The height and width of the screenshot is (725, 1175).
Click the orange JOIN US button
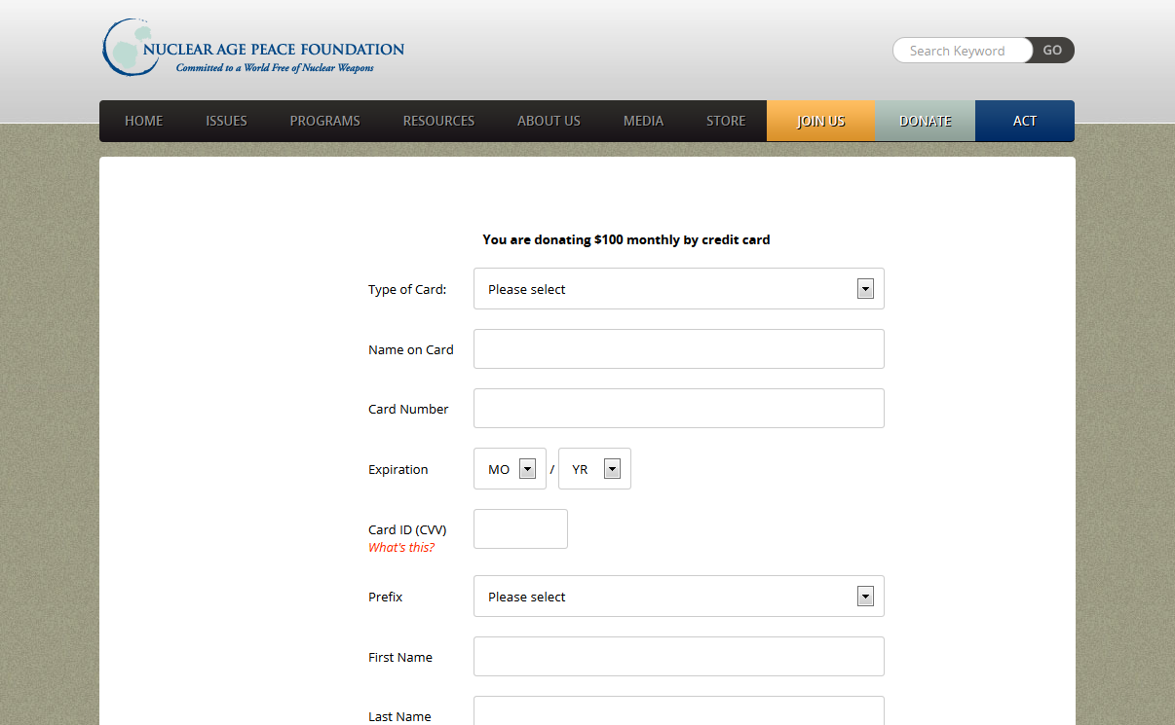click(x=820, y=122)
